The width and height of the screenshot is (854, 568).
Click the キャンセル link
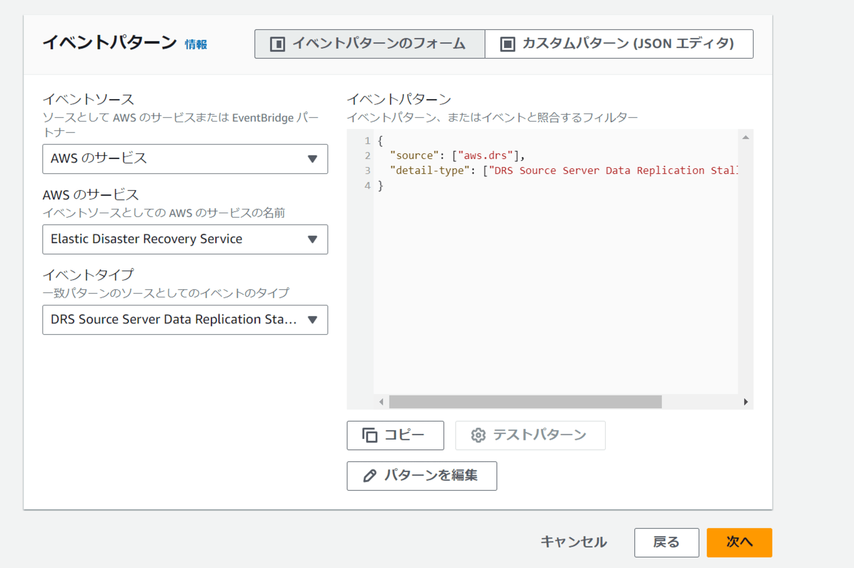click(x=573, y=542)
